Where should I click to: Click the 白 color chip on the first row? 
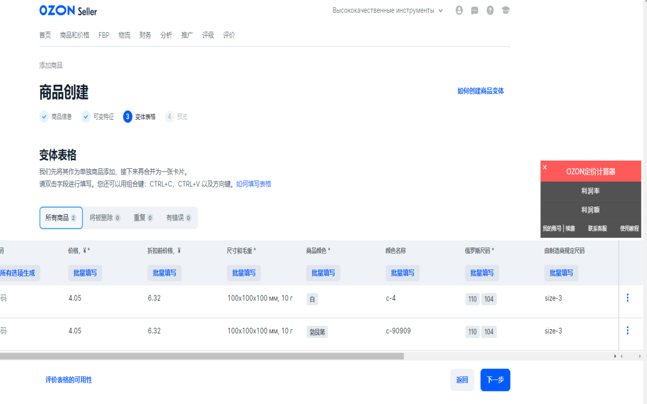point(312,299)
